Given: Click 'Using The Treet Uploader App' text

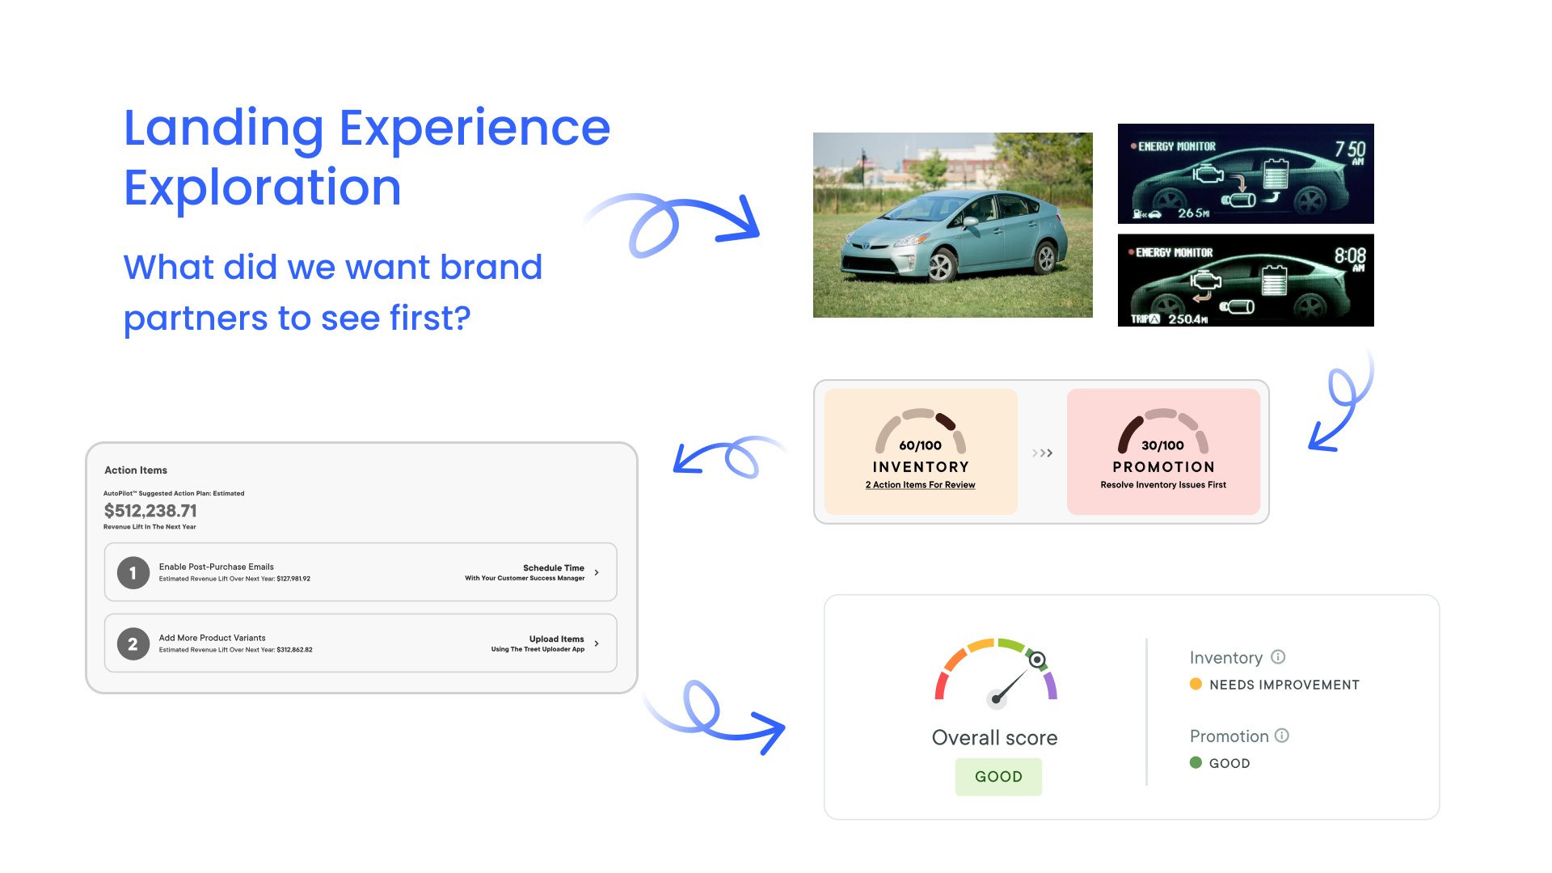Looking at the screenshot, I should click(538, 650).
